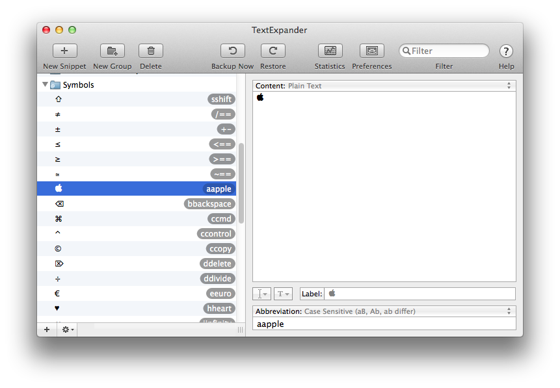Click the ~== abbreviation badge
560x388 pixels.
(x=223, y=174)
